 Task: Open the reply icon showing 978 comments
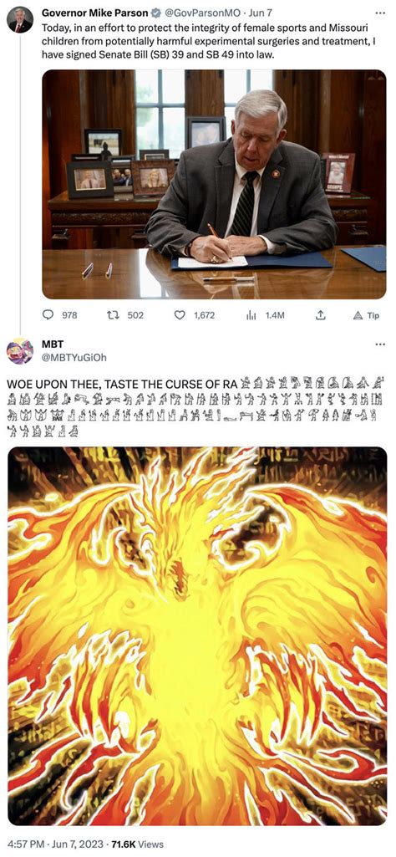coord(48,315)
